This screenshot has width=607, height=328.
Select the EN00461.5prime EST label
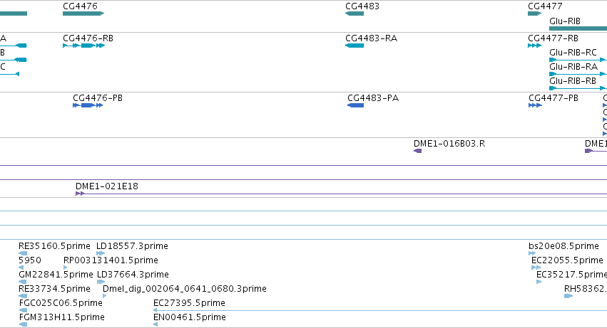(x=190, y=317)
